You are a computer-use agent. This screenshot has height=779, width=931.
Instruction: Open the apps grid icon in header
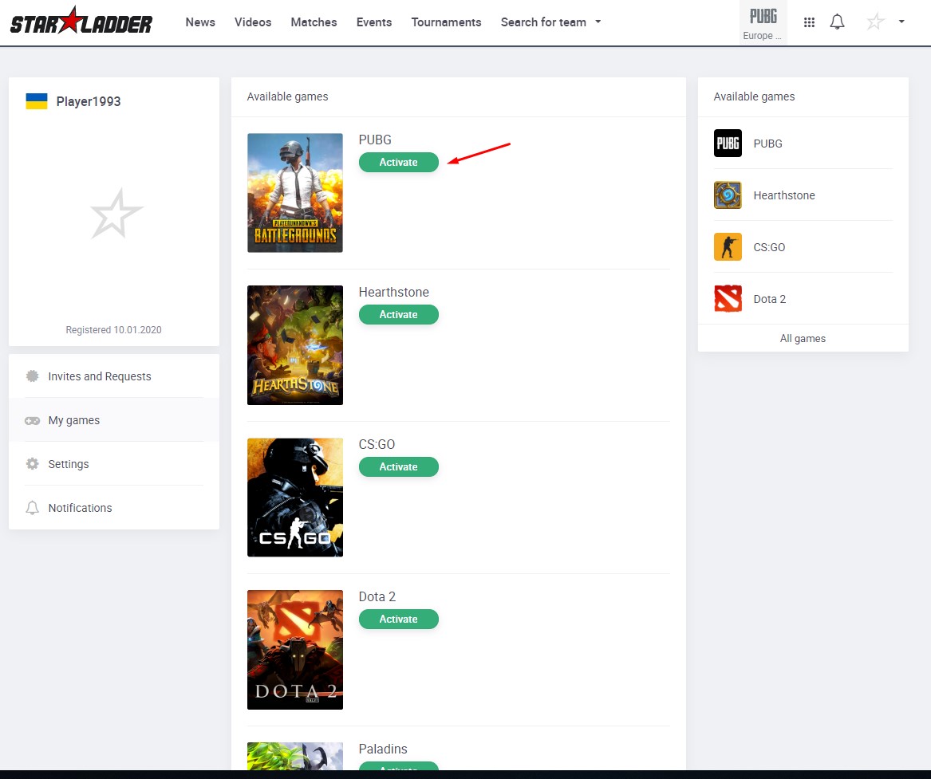[x=809, y=22]
